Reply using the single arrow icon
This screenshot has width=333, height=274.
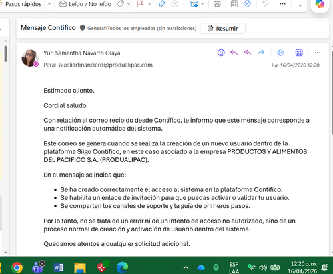tap(234, 53)
